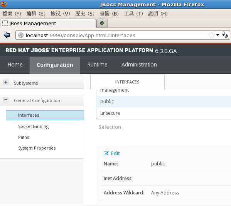Switch to the Runtime tab
This screenshot has width=231, height=206.
[98, 65]
